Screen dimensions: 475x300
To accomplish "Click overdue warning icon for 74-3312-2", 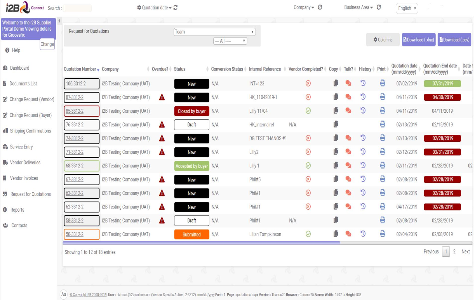I will click(x=162, y=138).
